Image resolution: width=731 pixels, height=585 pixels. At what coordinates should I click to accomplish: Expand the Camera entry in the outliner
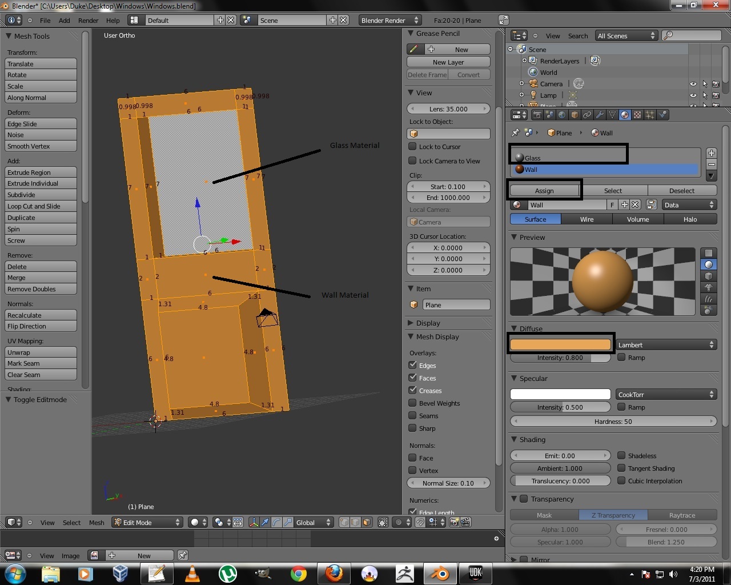pyautogui.click(x=521, y=83)
